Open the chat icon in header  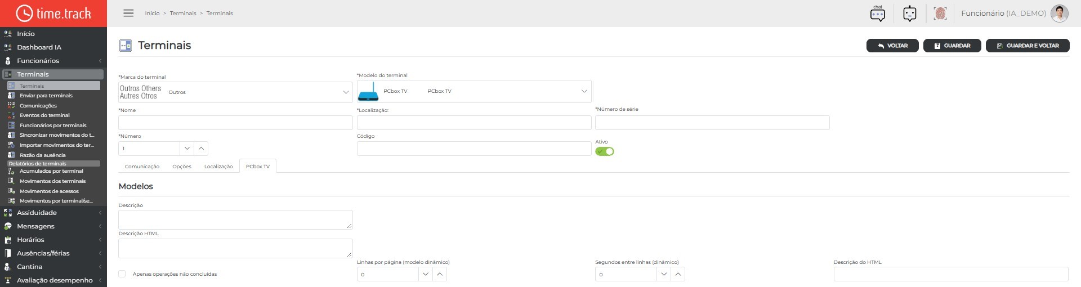878,14
